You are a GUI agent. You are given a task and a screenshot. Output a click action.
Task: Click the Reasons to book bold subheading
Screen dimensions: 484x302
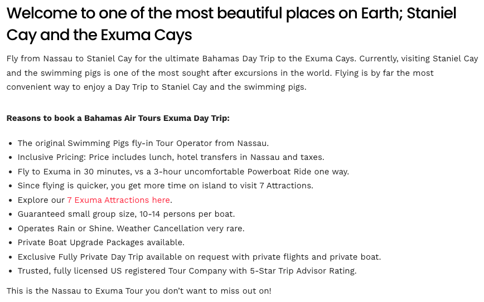pos(118,118)
